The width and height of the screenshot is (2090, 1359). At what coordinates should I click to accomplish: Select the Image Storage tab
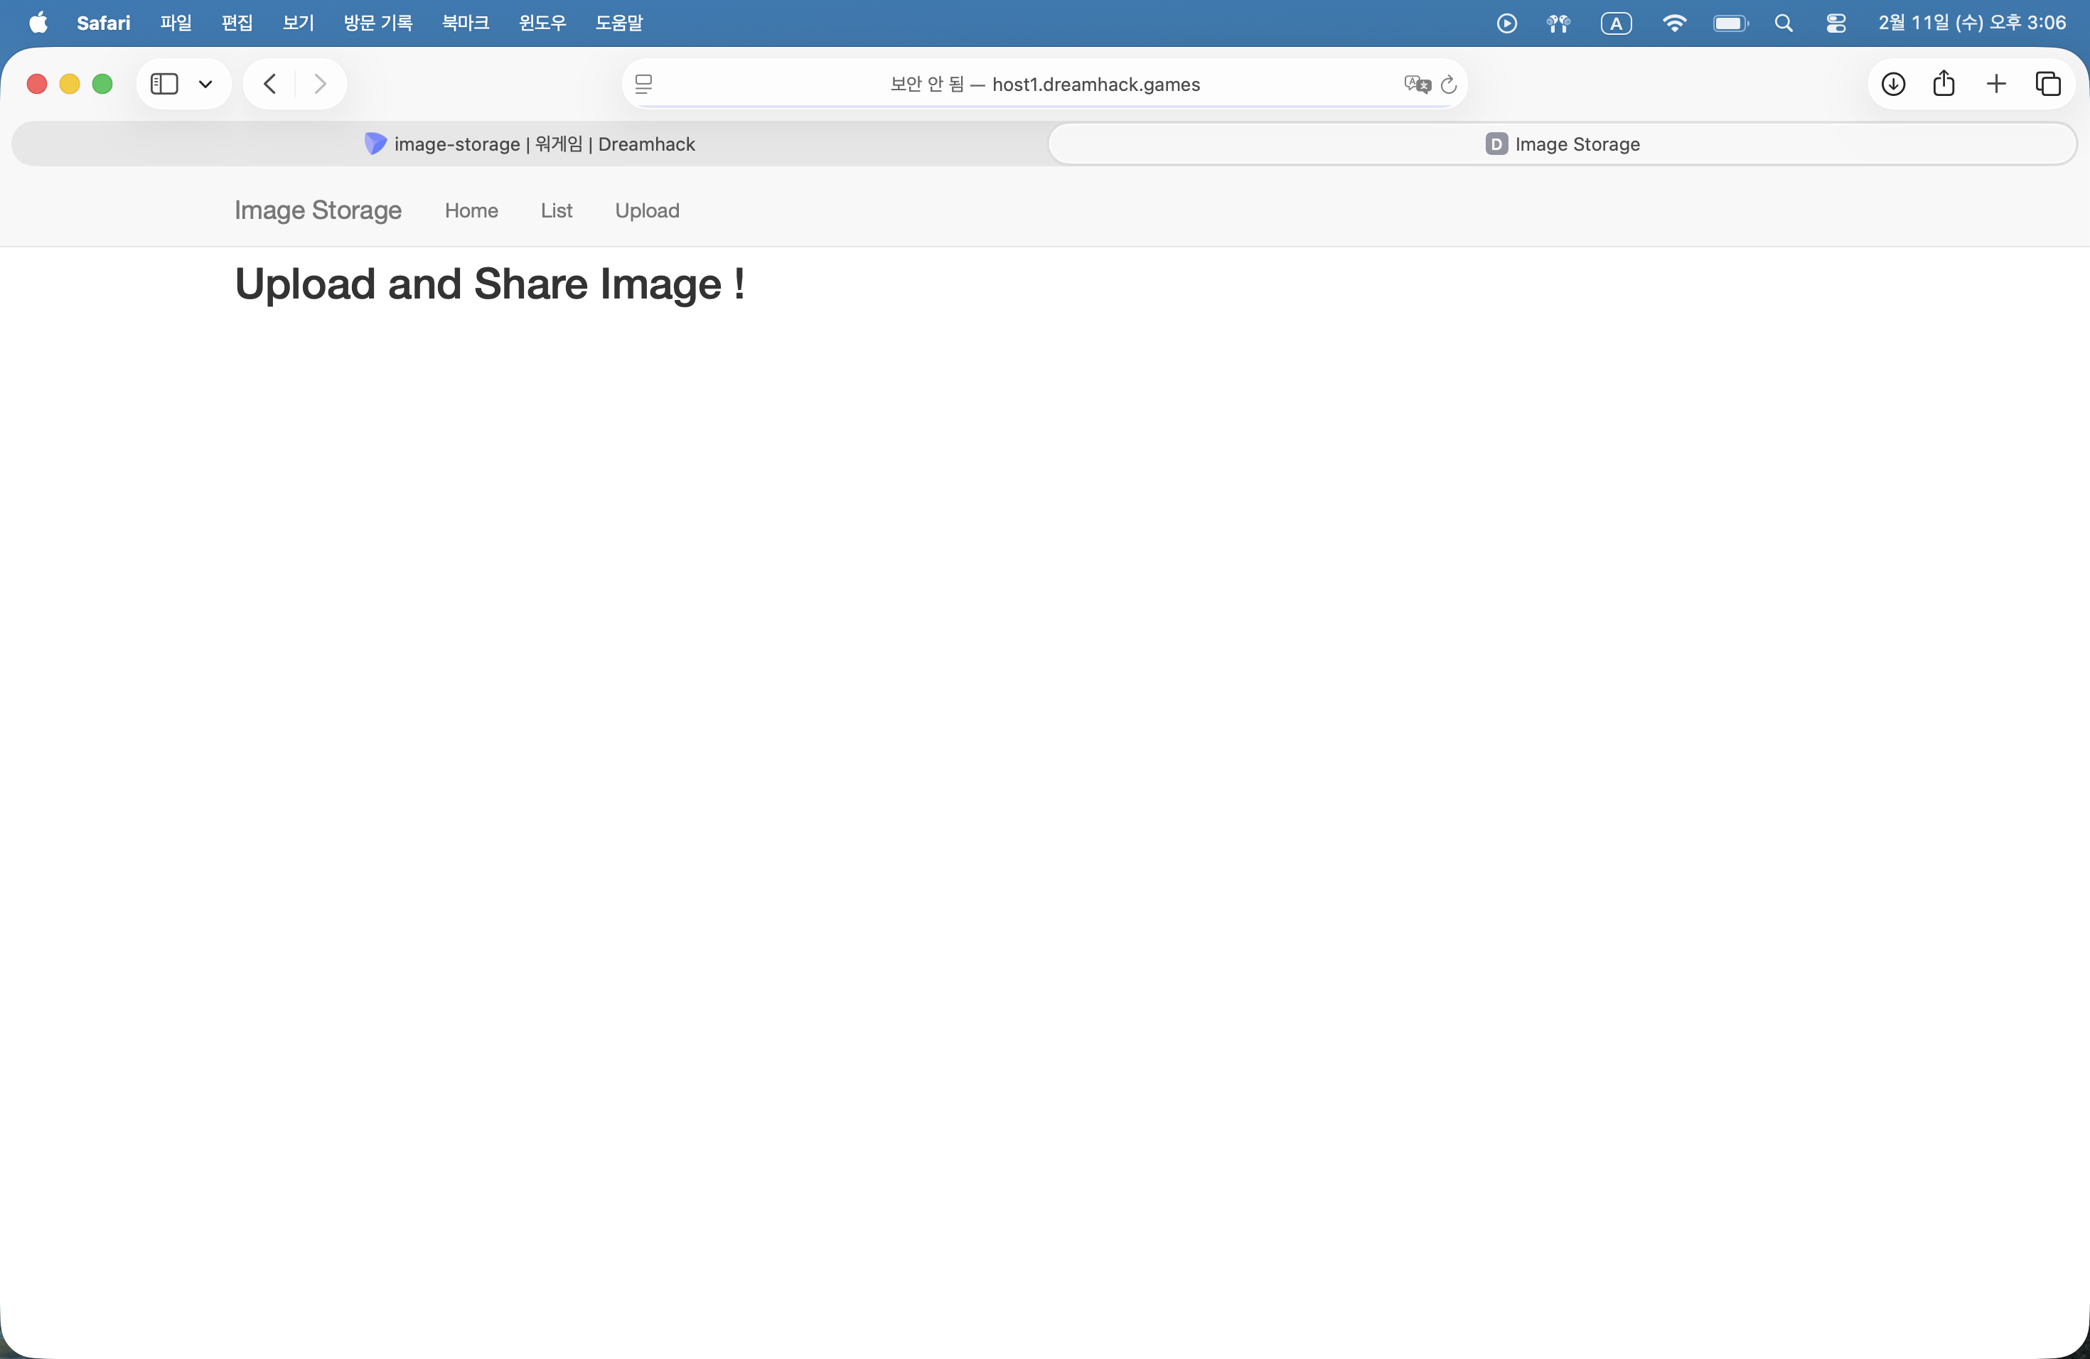1563,144
